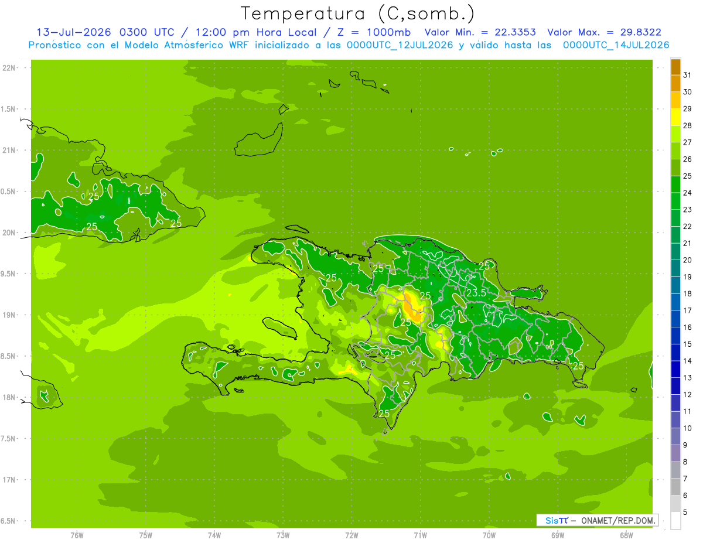This screenshot has height=543, width=703.
Task: Click the "71W" longitude label
Action: (420, 535)
